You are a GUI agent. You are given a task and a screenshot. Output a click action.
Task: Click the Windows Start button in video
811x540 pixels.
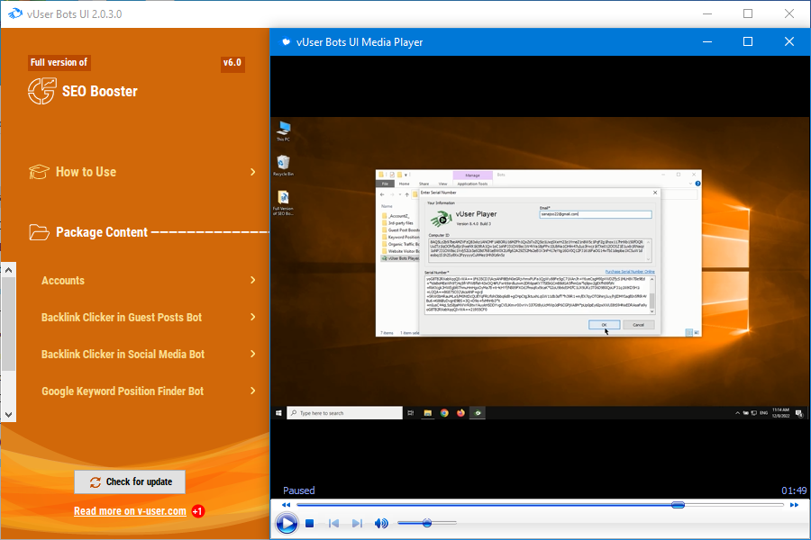(278, 413)
